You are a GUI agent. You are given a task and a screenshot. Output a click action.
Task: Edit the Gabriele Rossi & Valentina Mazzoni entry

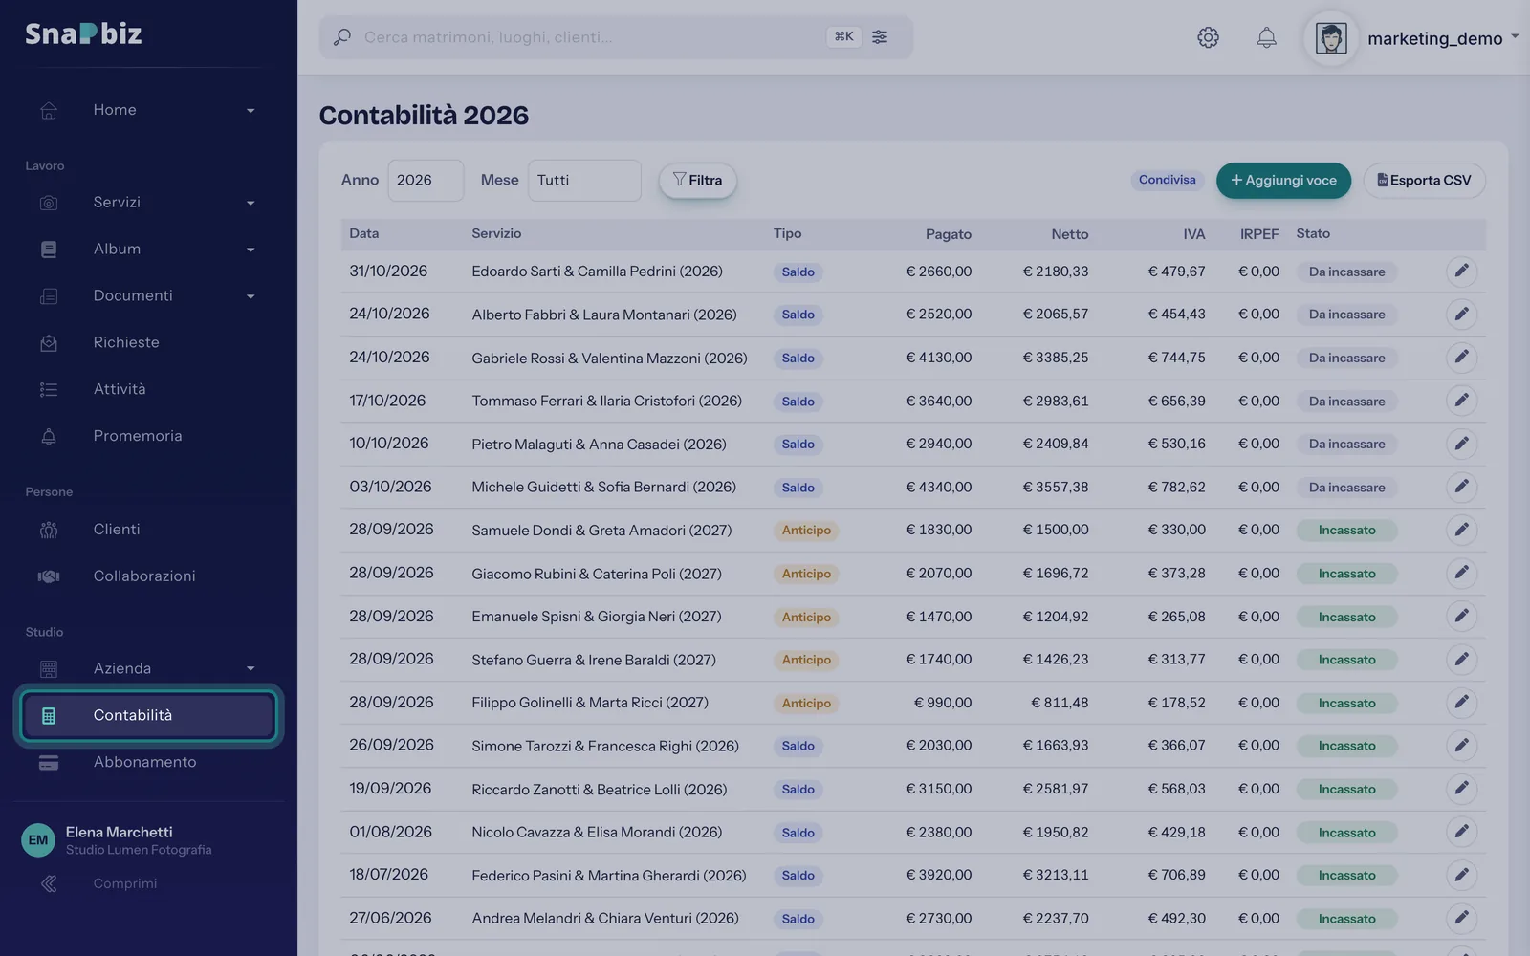click(x=1461, y=358)
